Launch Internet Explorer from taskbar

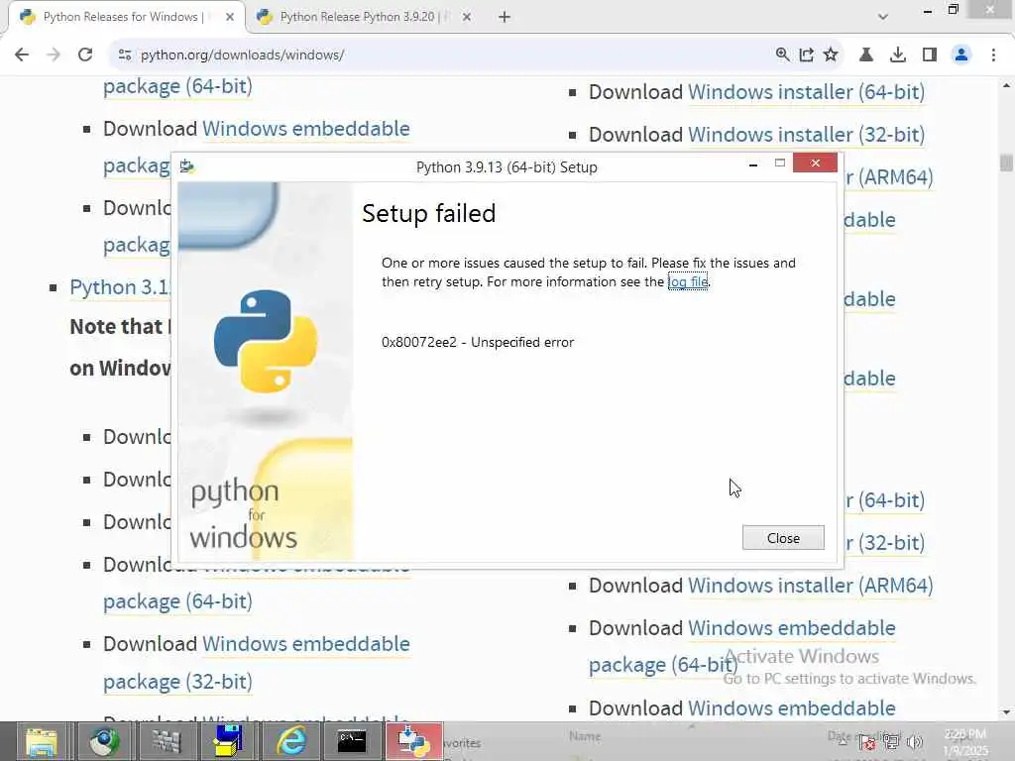(290, 741)
